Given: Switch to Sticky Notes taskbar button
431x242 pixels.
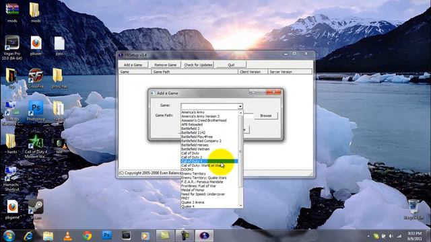Looking at the screenshot, I should (x=165, y=236).
